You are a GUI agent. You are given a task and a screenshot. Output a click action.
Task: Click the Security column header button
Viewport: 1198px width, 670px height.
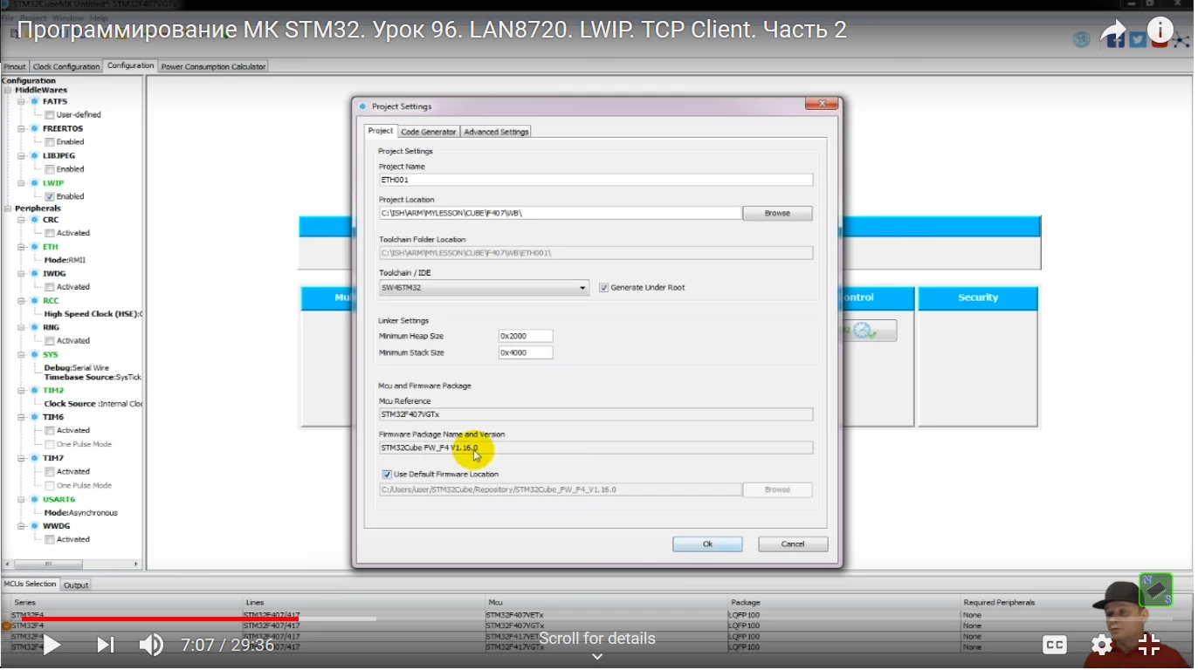click(978, 298)
